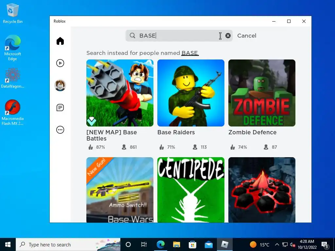The height and width of the screenshot is (251, 335).
Task: Select the Microsoft Edge desktop shortcut
Action: (13, 48)
